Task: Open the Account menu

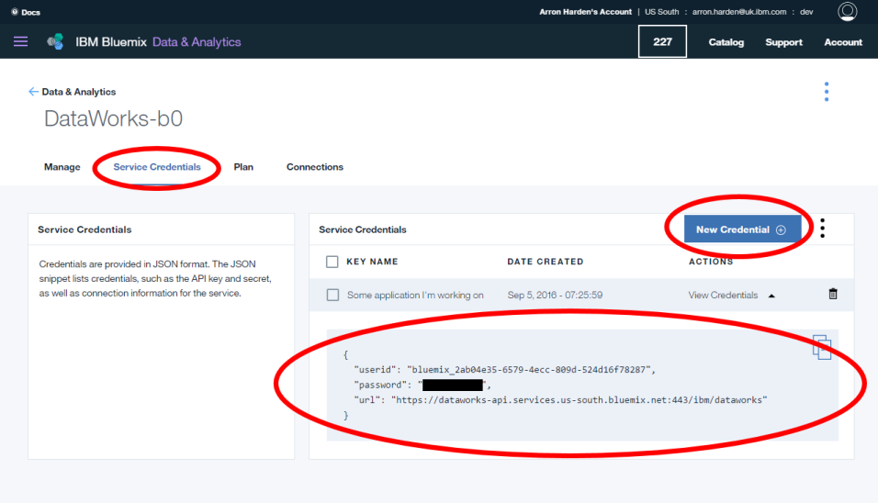Action: coord(843,42)
